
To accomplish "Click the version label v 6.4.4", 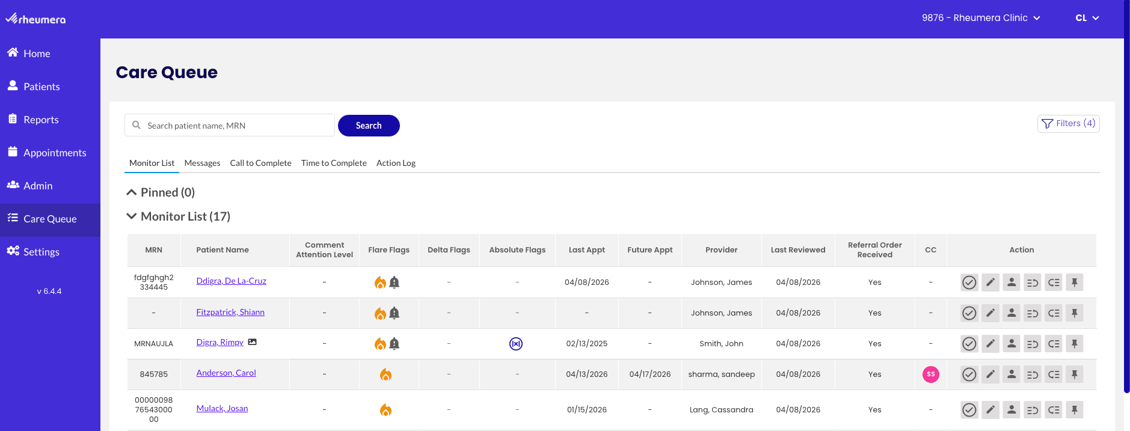I will click(49, 291).
